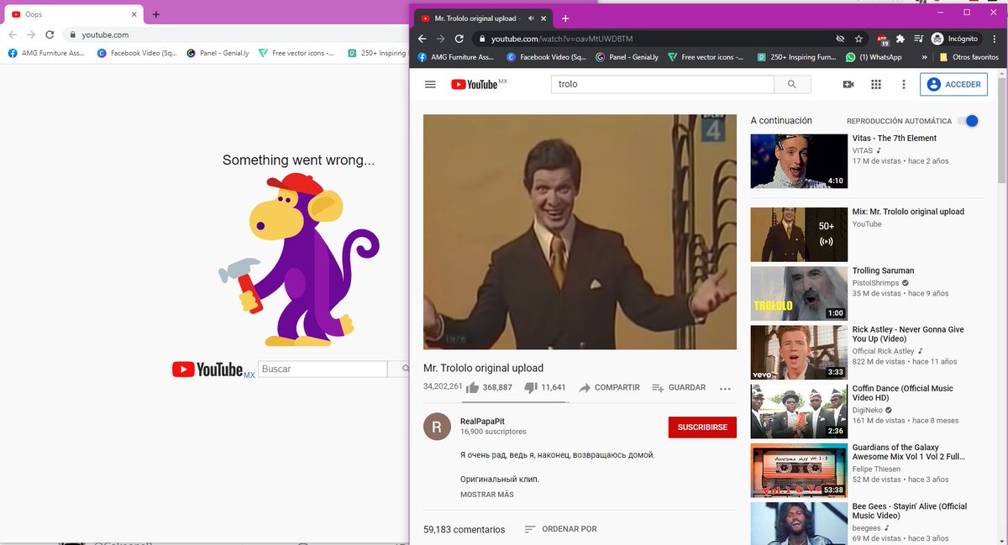
Task: Bookmark this page with star icon
Action: click(858, 39)
